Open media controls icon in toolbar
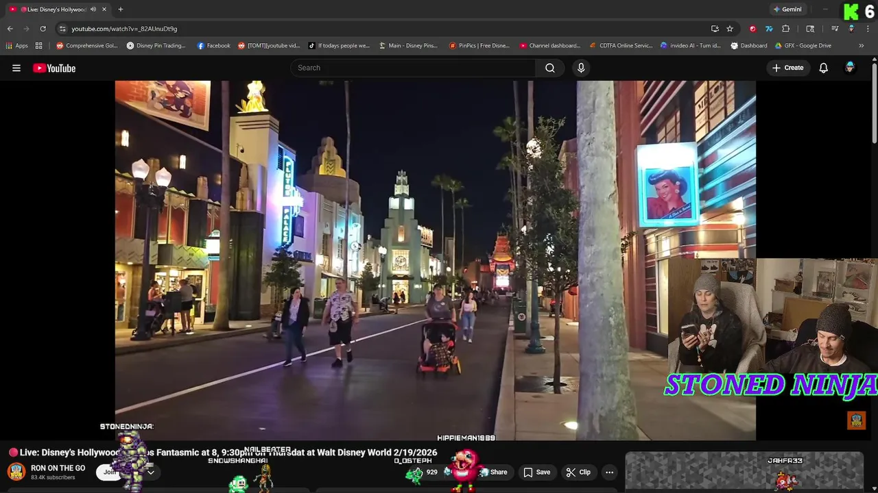Screen dimensions: 878x493 click(x=835, y=29)
